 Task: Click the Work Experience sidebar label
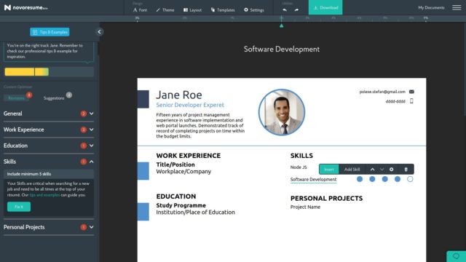tap(24, 130)
